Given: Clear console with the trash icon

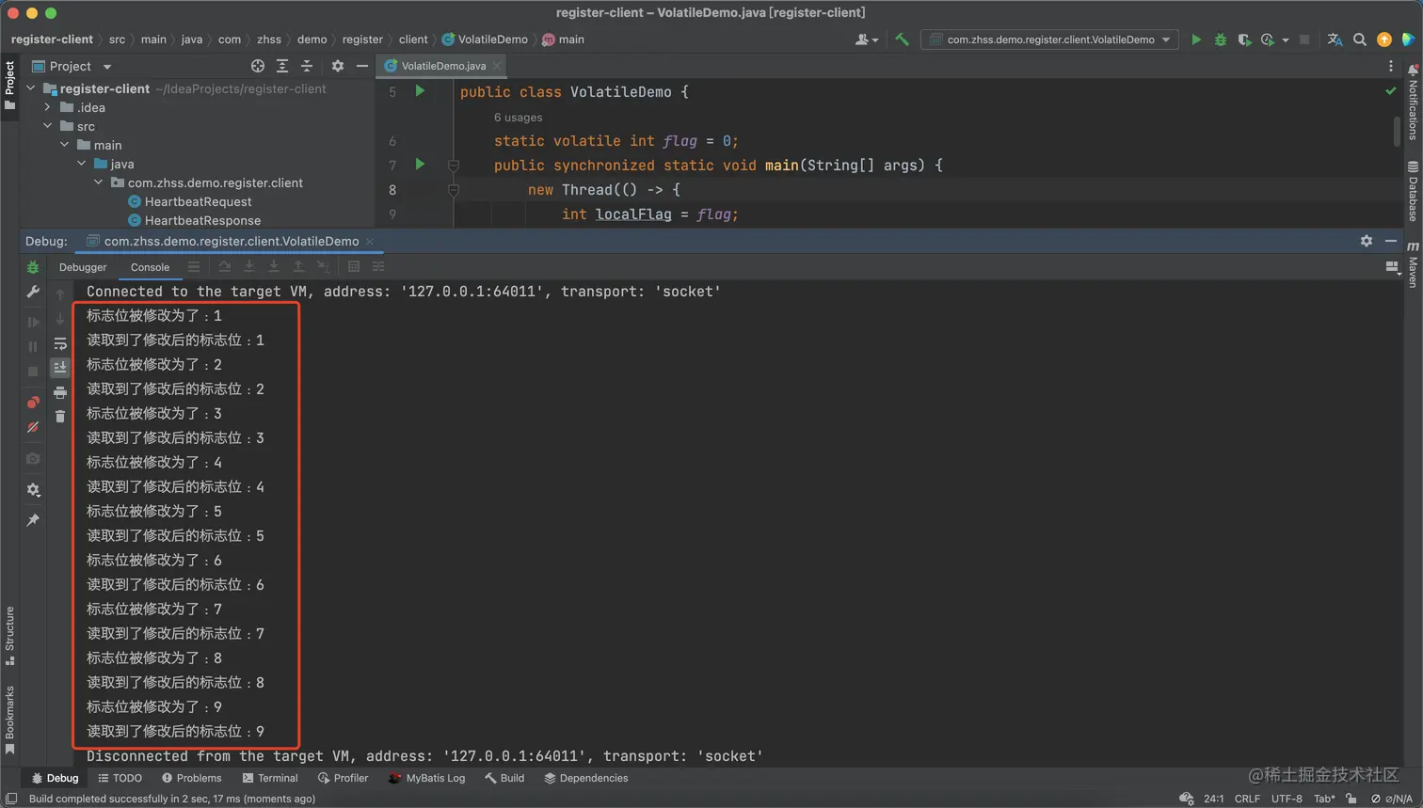Looking at the screenshot, I should (x=60, y=416).
